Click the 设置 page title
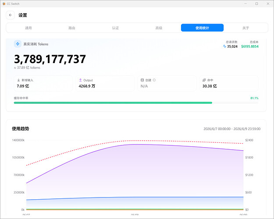Image resolution: width=274 pixels, height=219 pixels. coord(23,15)
